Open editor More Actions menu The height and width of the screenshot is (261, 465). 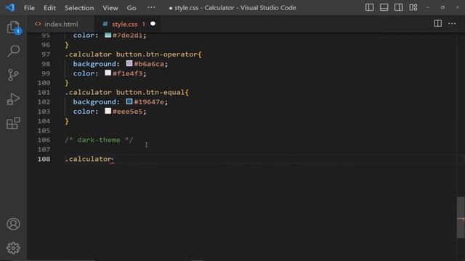click(452, 23)
